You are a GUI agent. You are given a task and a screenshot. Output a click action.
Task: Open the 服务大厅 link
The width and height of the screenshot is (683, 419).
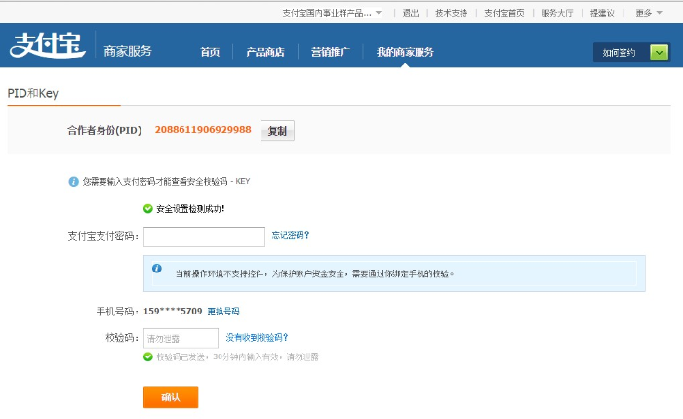coord(557,13)
